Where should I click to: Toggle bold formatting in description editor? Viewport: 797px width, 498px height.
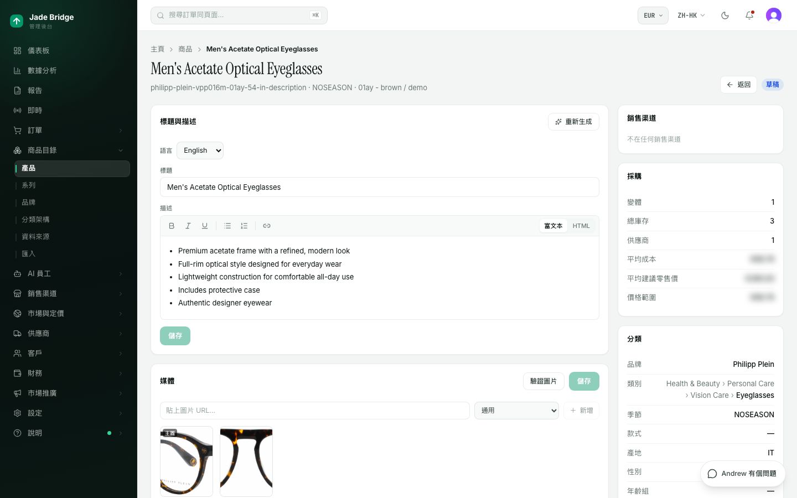[172, 226]
